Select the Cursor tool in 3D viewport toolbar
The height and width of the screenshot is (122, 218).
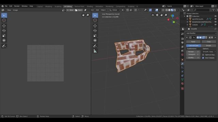pyautogui.click(x=95, y=20)
